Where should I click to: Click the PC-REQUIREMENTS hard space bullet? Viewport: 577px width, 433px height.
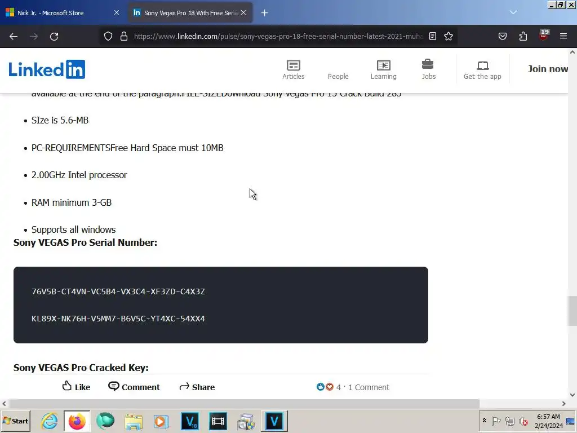pos(127,148)
